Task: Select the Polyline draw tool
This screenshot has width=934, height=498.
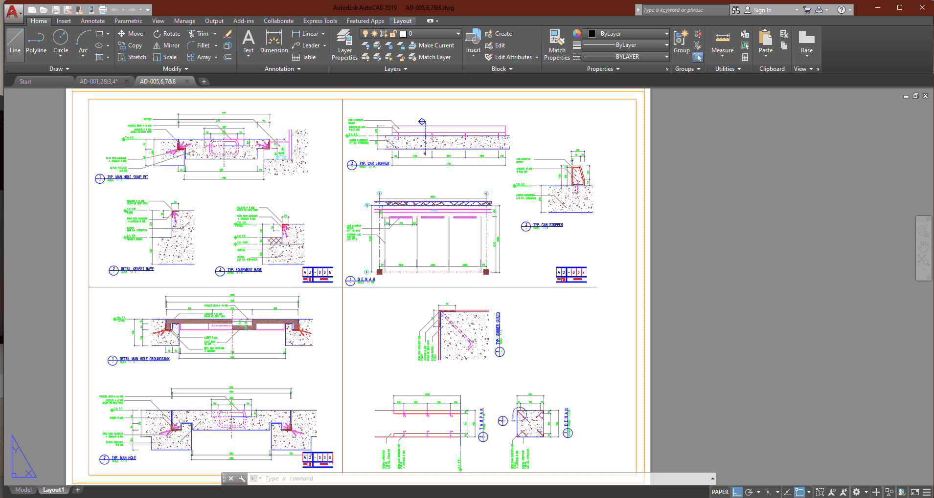Action: (x=36, y=42)
